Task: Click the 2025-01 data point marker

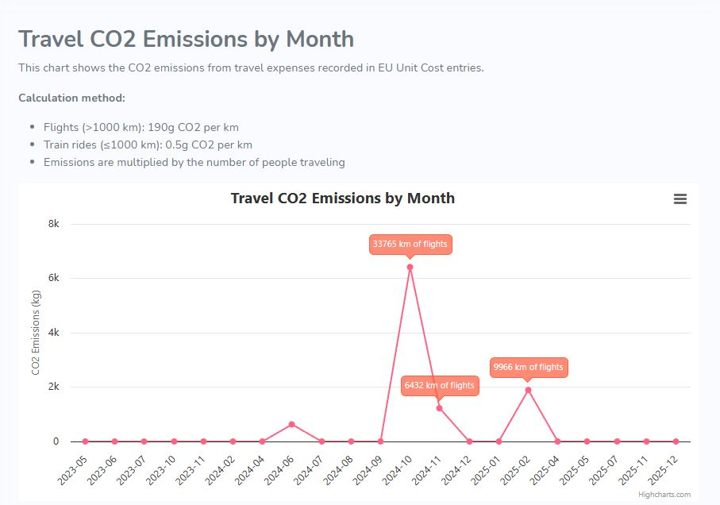Action: [499, 441]
